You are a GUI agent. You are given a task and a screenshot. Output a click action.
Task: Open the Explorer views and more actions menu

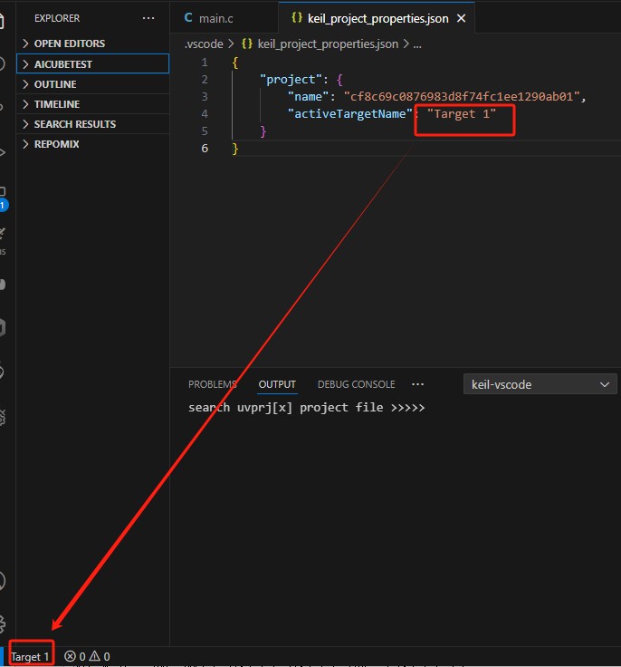pos(148,18)
